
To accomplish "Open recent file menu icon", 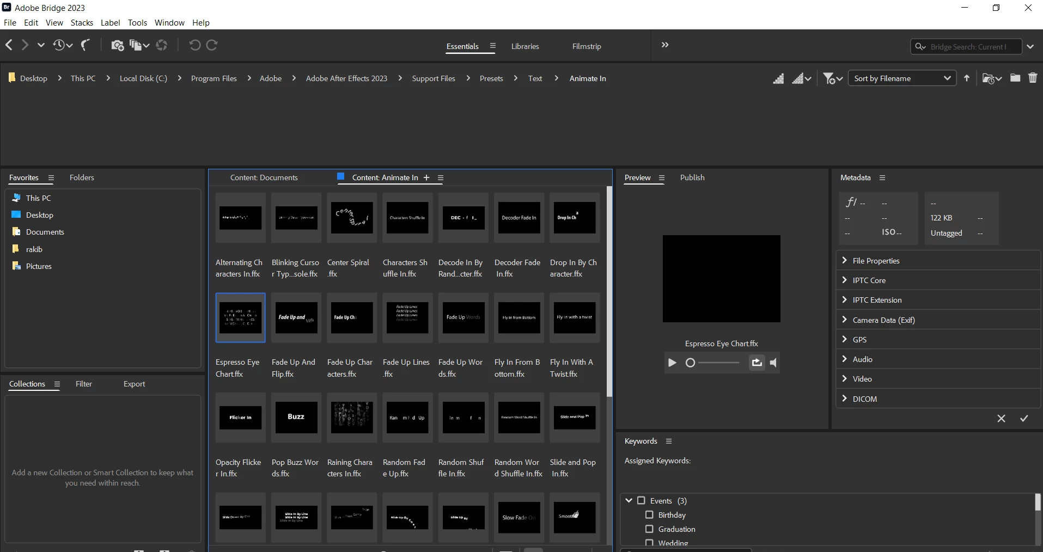I will coord(992,78).
